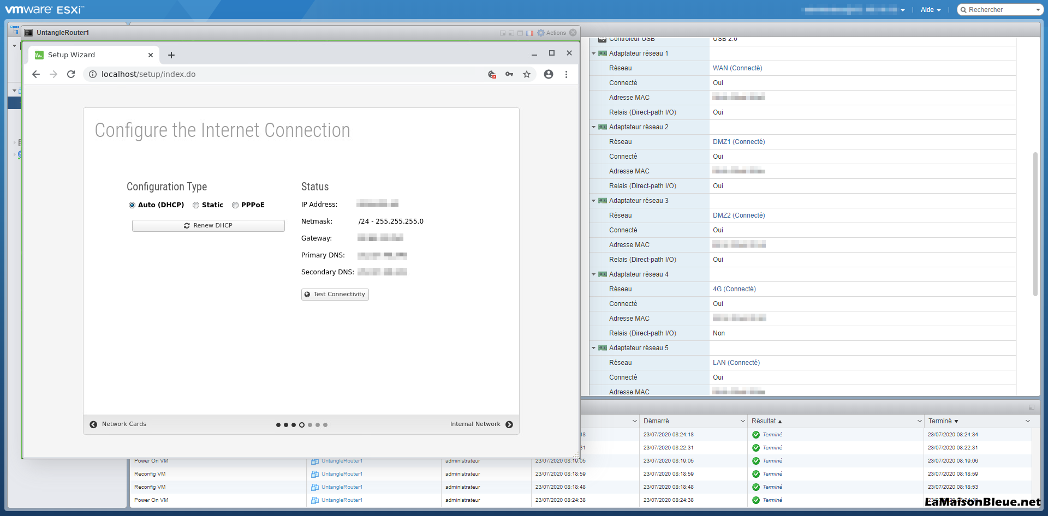Image resolution: width=1048 pixels, height=516 pixels.
Task: Click the browser back arrow
Action: (36, 74)
